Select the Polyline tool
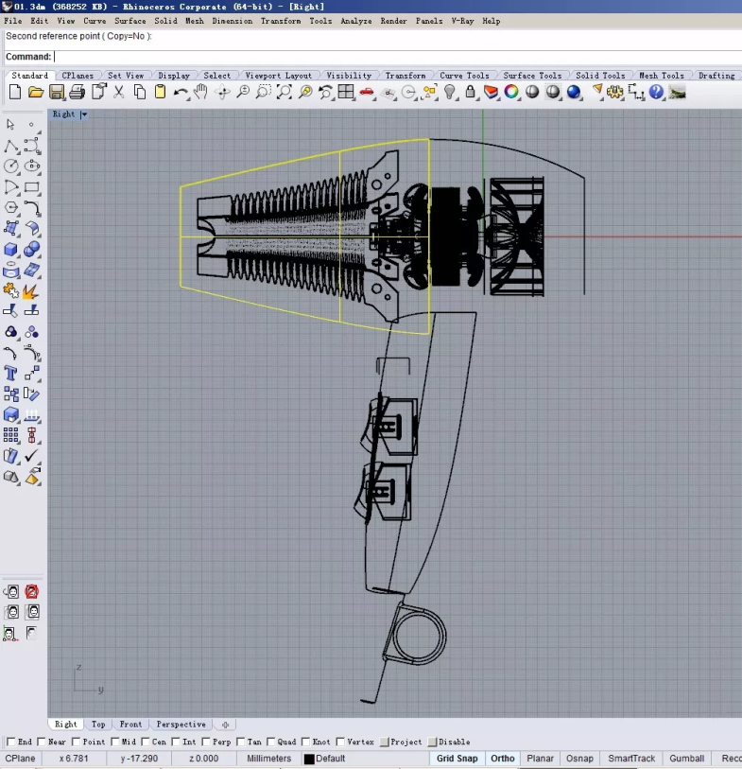This screenshot has width=742, height=769. point(10,146)
